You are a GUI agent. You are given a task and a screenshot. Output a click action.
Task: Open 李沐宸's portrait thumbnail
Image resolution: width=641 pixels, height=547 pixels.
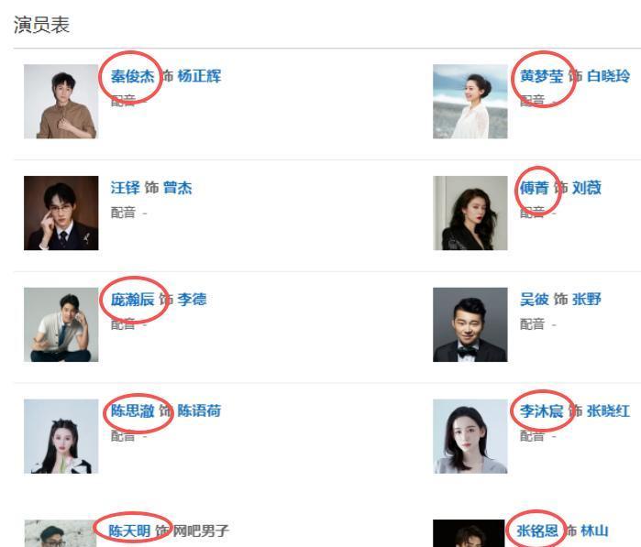[x=470, y=436]
